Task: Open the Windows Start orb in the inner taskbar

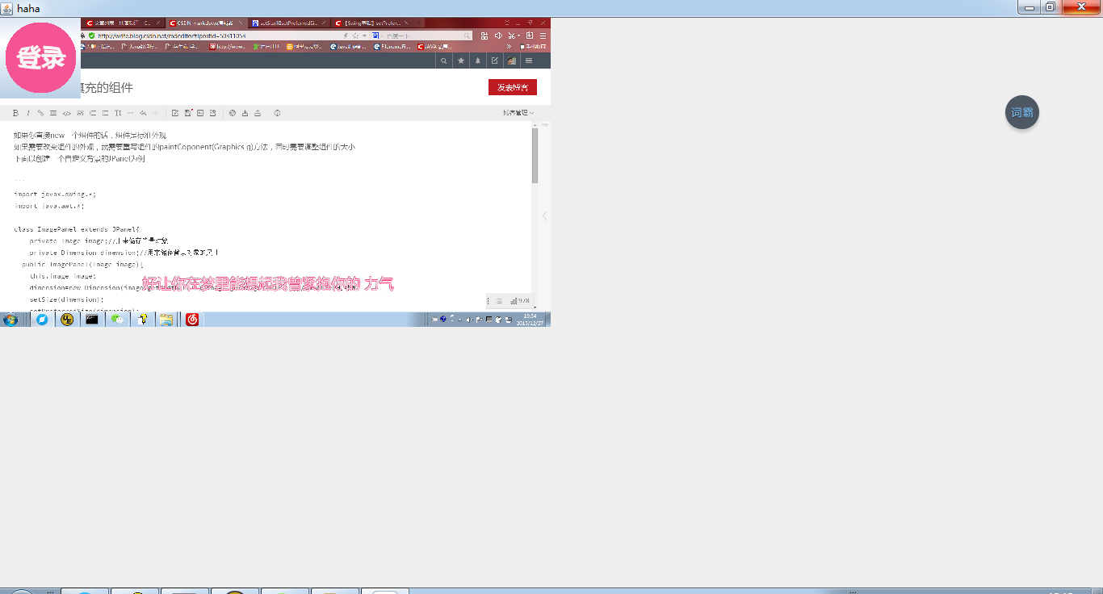Action: (x=10, y=320)
